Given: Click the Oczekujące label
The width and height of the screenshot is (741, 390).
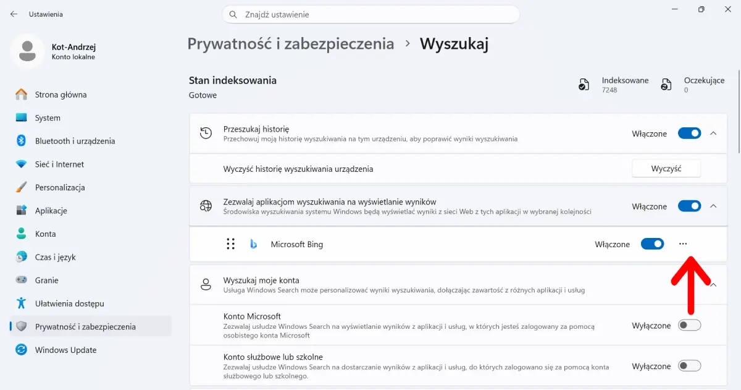Looking at the screenshot, I should click(705, 80).
